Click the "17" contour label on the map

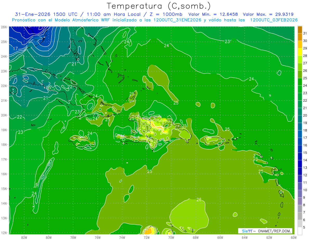pyautogui.click(x=15, y=49)
